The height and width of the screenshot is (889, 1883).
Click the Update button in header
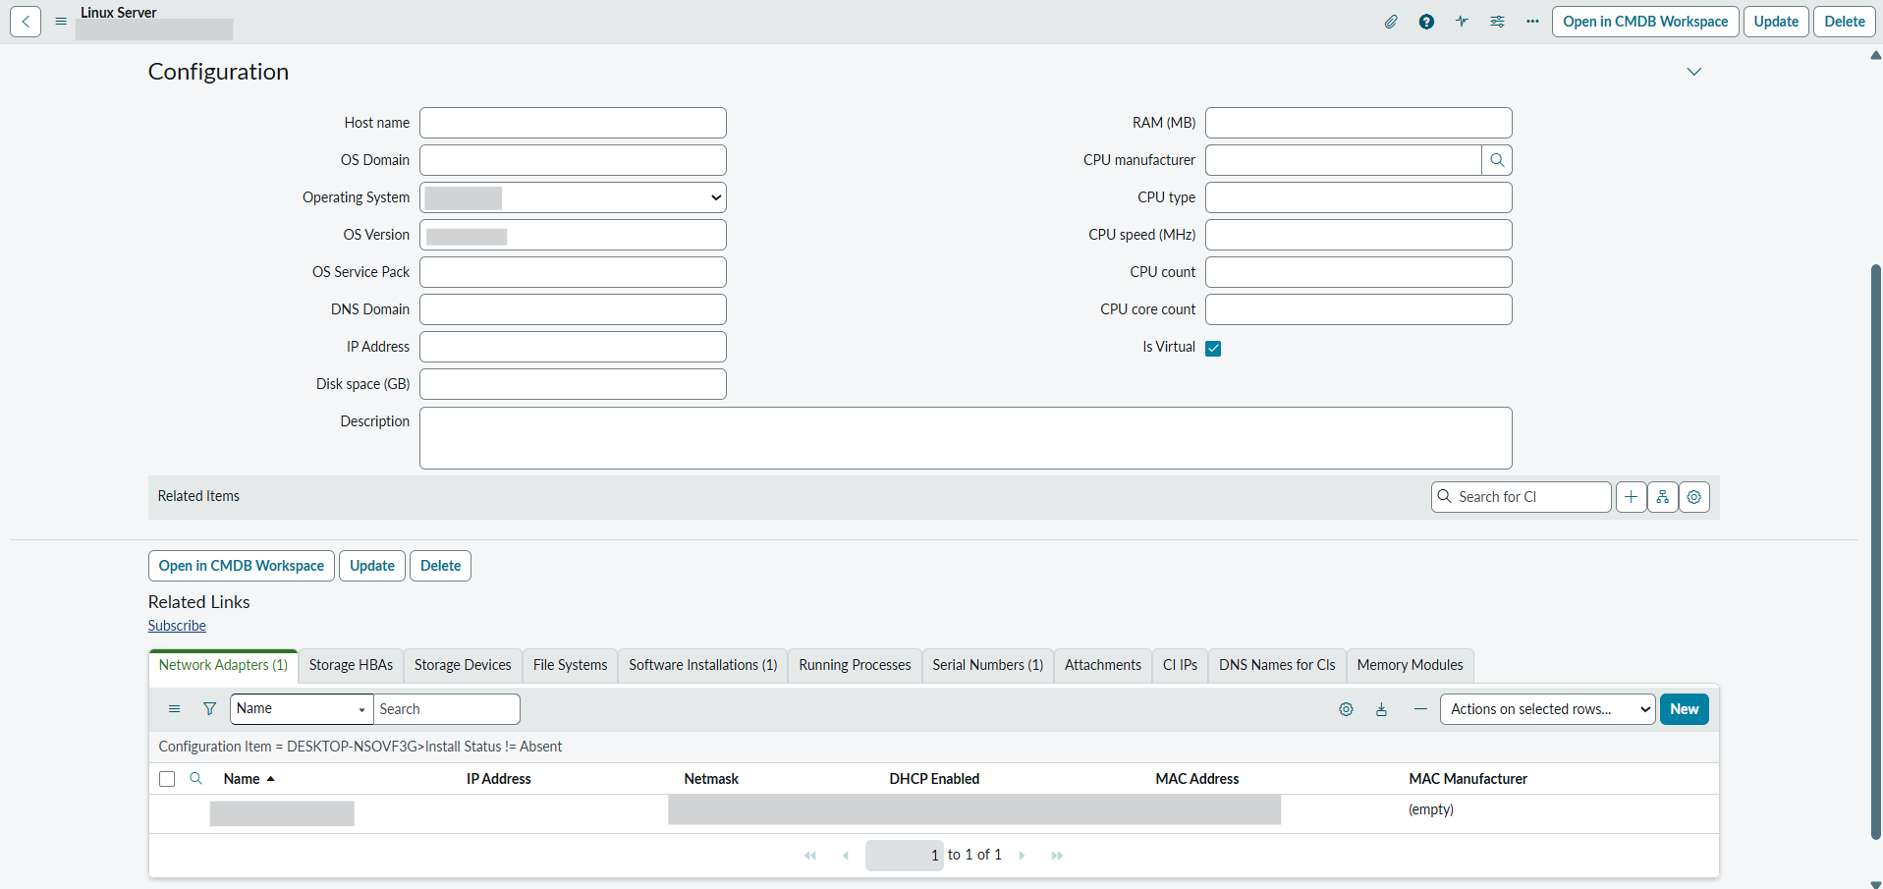pyautogui.click(x=1776, y=22)
